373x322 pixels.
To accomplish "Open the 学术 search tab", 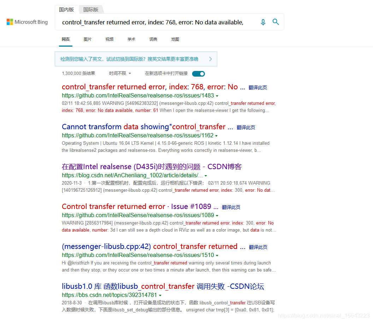I will point(131,39).
